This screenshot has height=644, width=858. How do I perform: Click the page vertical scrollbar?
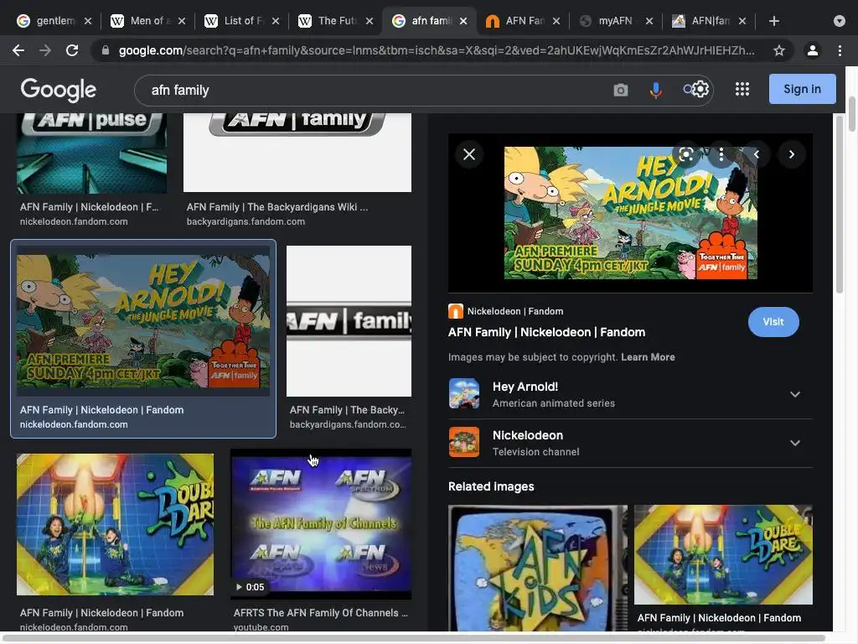(852, 114)
